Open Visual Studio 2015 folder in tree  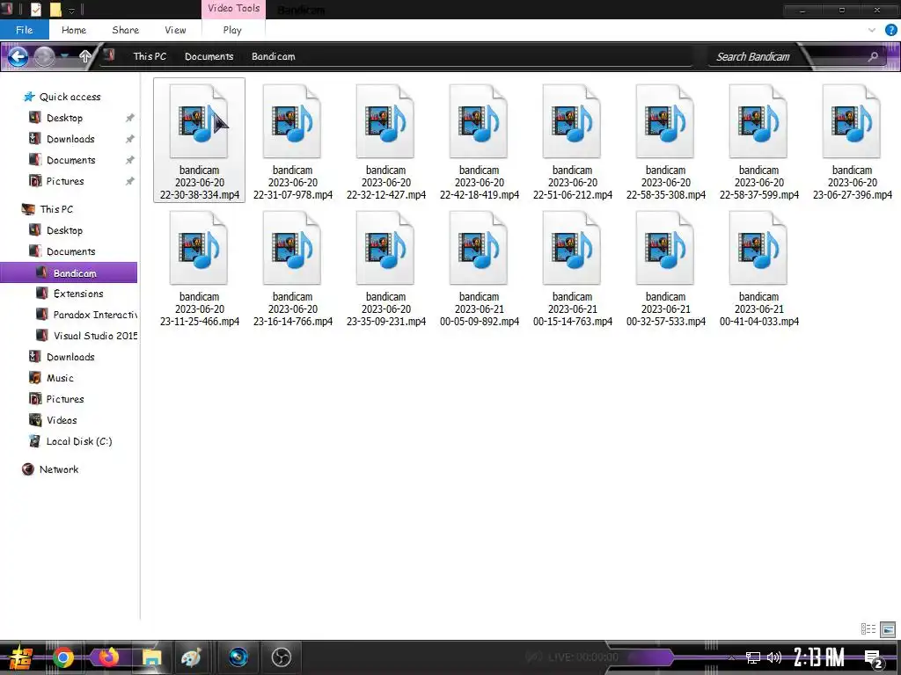95,335
